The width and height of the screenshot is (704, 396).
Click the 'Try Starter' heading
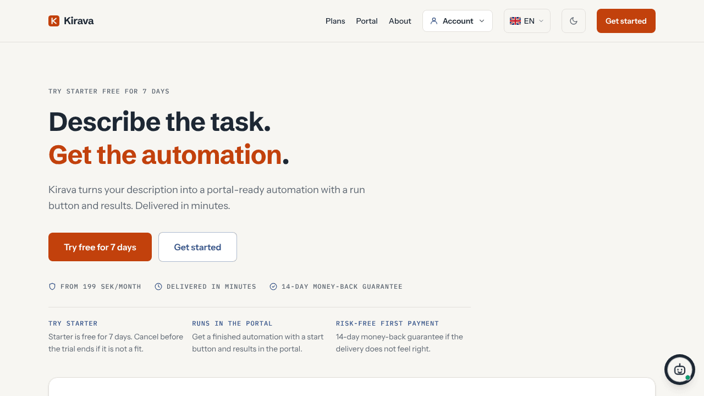[73, 323]
